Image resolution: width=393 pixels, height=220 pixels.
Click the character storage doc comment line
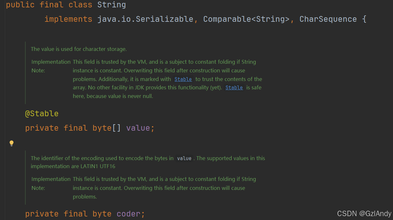click(79, 49)
